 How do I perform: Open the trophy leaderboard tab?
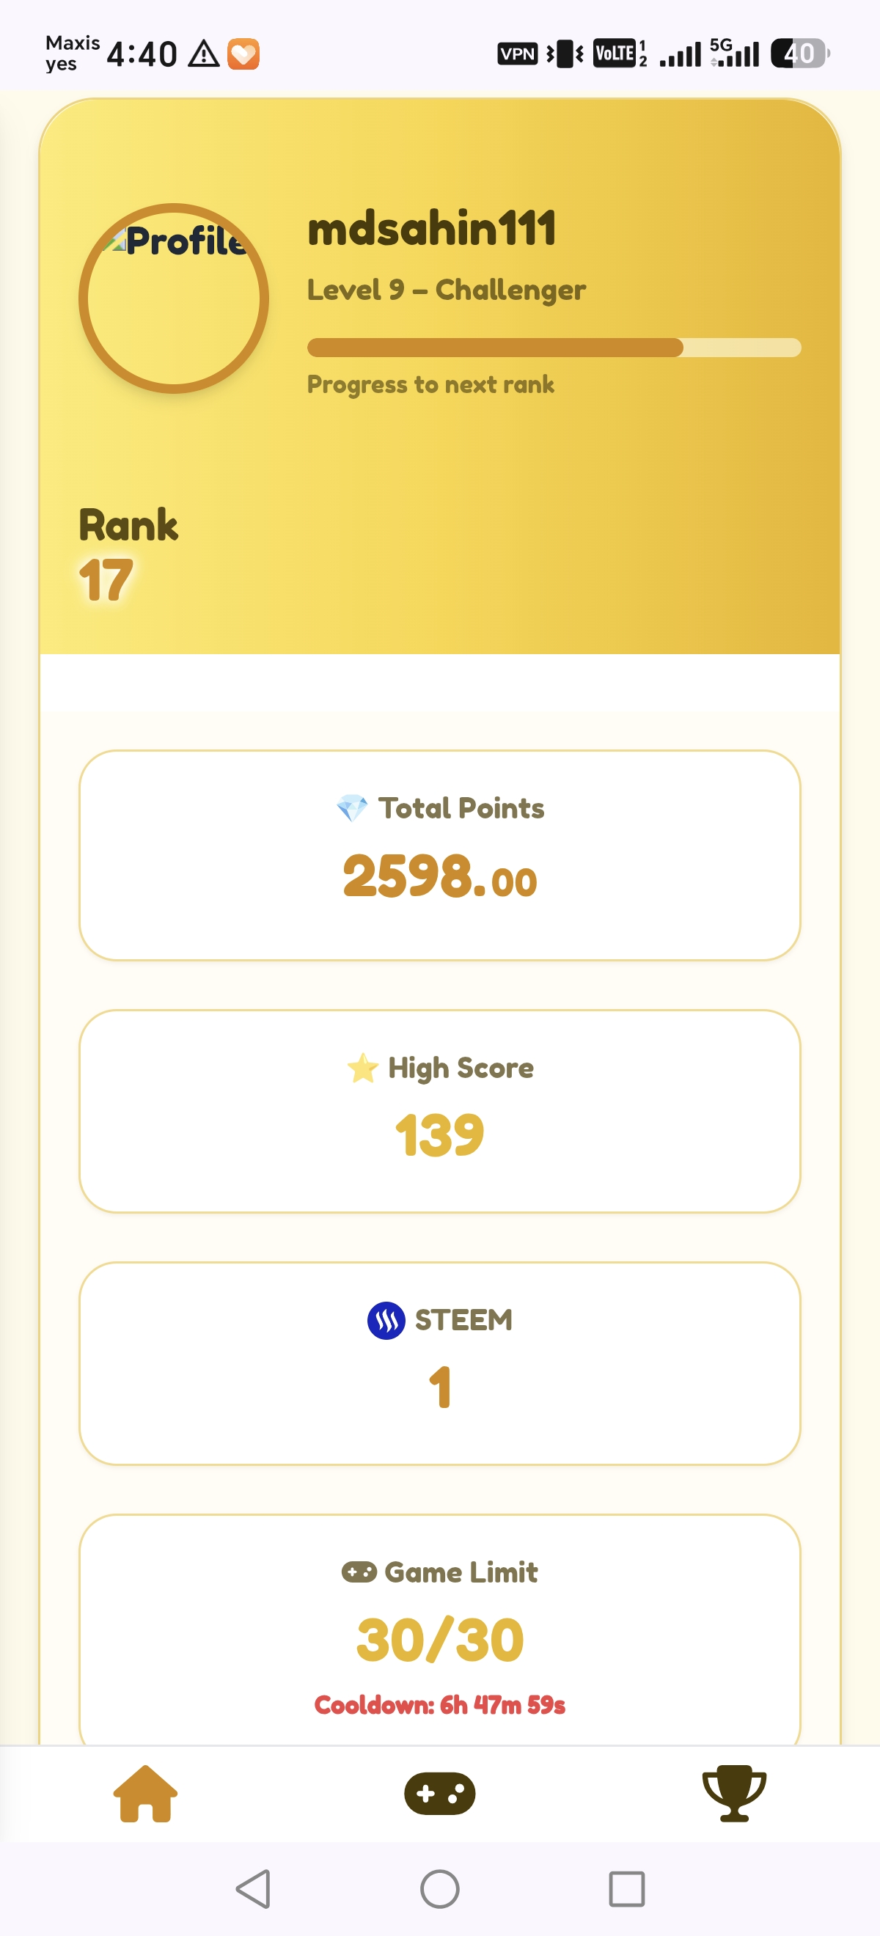pos(734,1793)
